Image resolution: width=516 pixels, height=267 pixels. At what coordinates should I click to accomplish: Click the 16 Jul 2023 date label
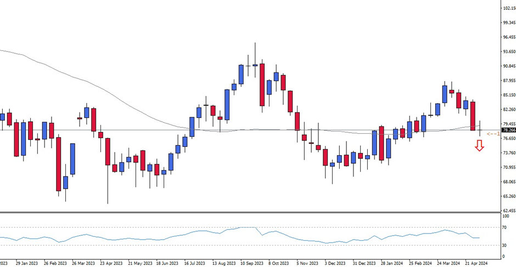coord(194,263)
